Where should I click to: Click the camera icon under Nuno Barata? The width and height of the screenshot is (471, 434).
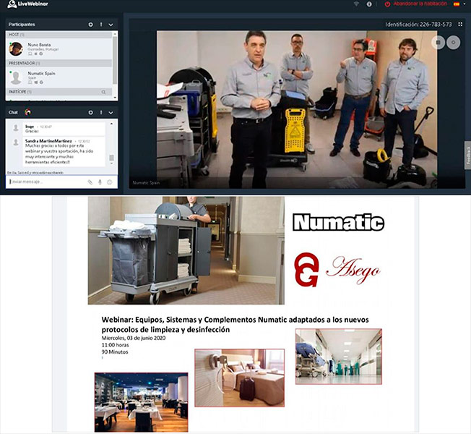(35, 54)
